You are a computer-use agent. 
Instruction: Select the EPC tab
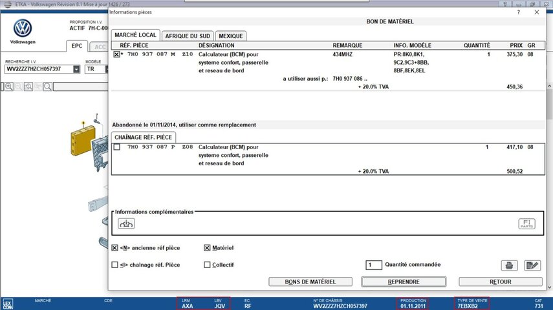click(x=77, y=46)
